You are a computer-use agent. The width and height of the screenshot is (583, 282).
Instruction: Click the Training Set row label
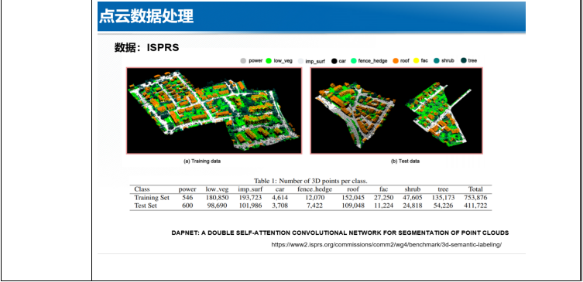(152, 198)
